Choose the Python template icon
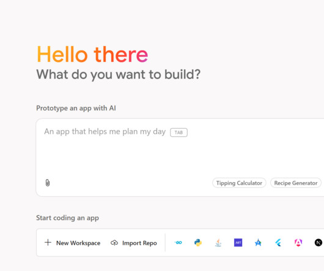Image resolution: width=324 pixels, height=271 pixels. pos(197,242)
